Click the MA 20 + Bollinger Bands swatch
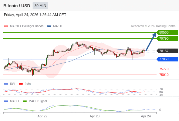The width and height of the screenshot is (179, 121). pos(6,26)
